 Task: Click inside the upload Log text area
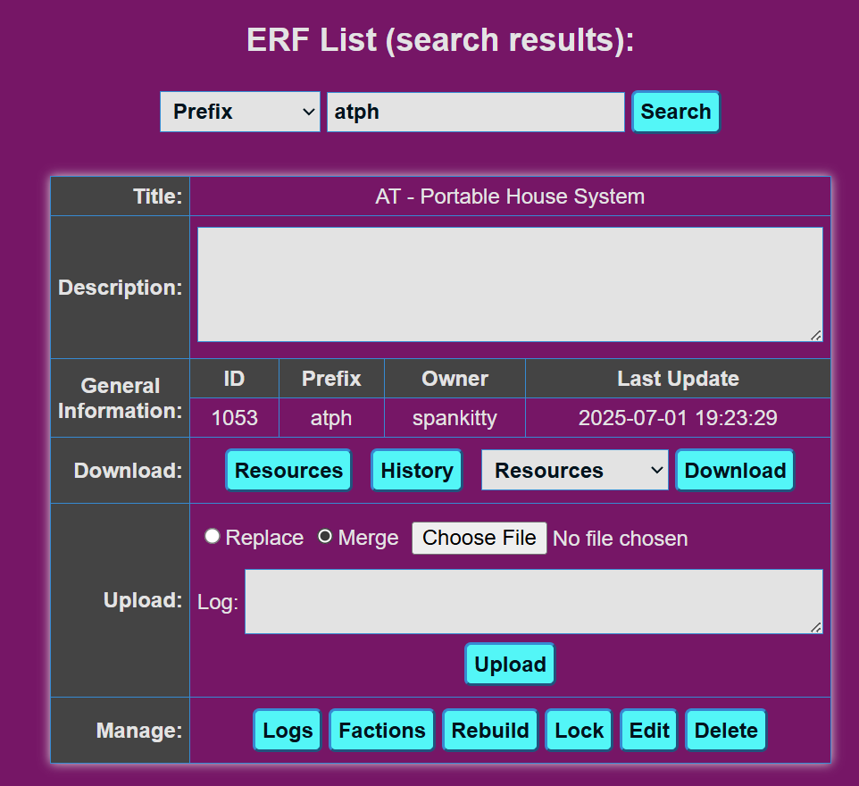pyautogui.click(x=533, y=602)
